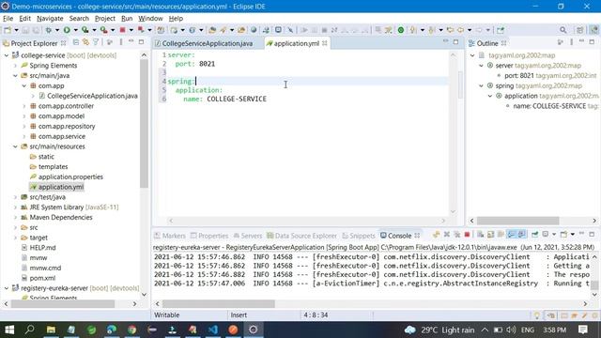Screen dimensions: 601x338
Task: Switch to Markers tab
Action: (x=170, y=236)
